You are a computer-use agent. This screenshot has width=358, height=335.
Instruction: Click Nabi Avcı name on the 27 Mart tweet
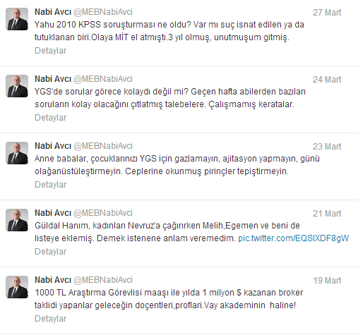53,12
